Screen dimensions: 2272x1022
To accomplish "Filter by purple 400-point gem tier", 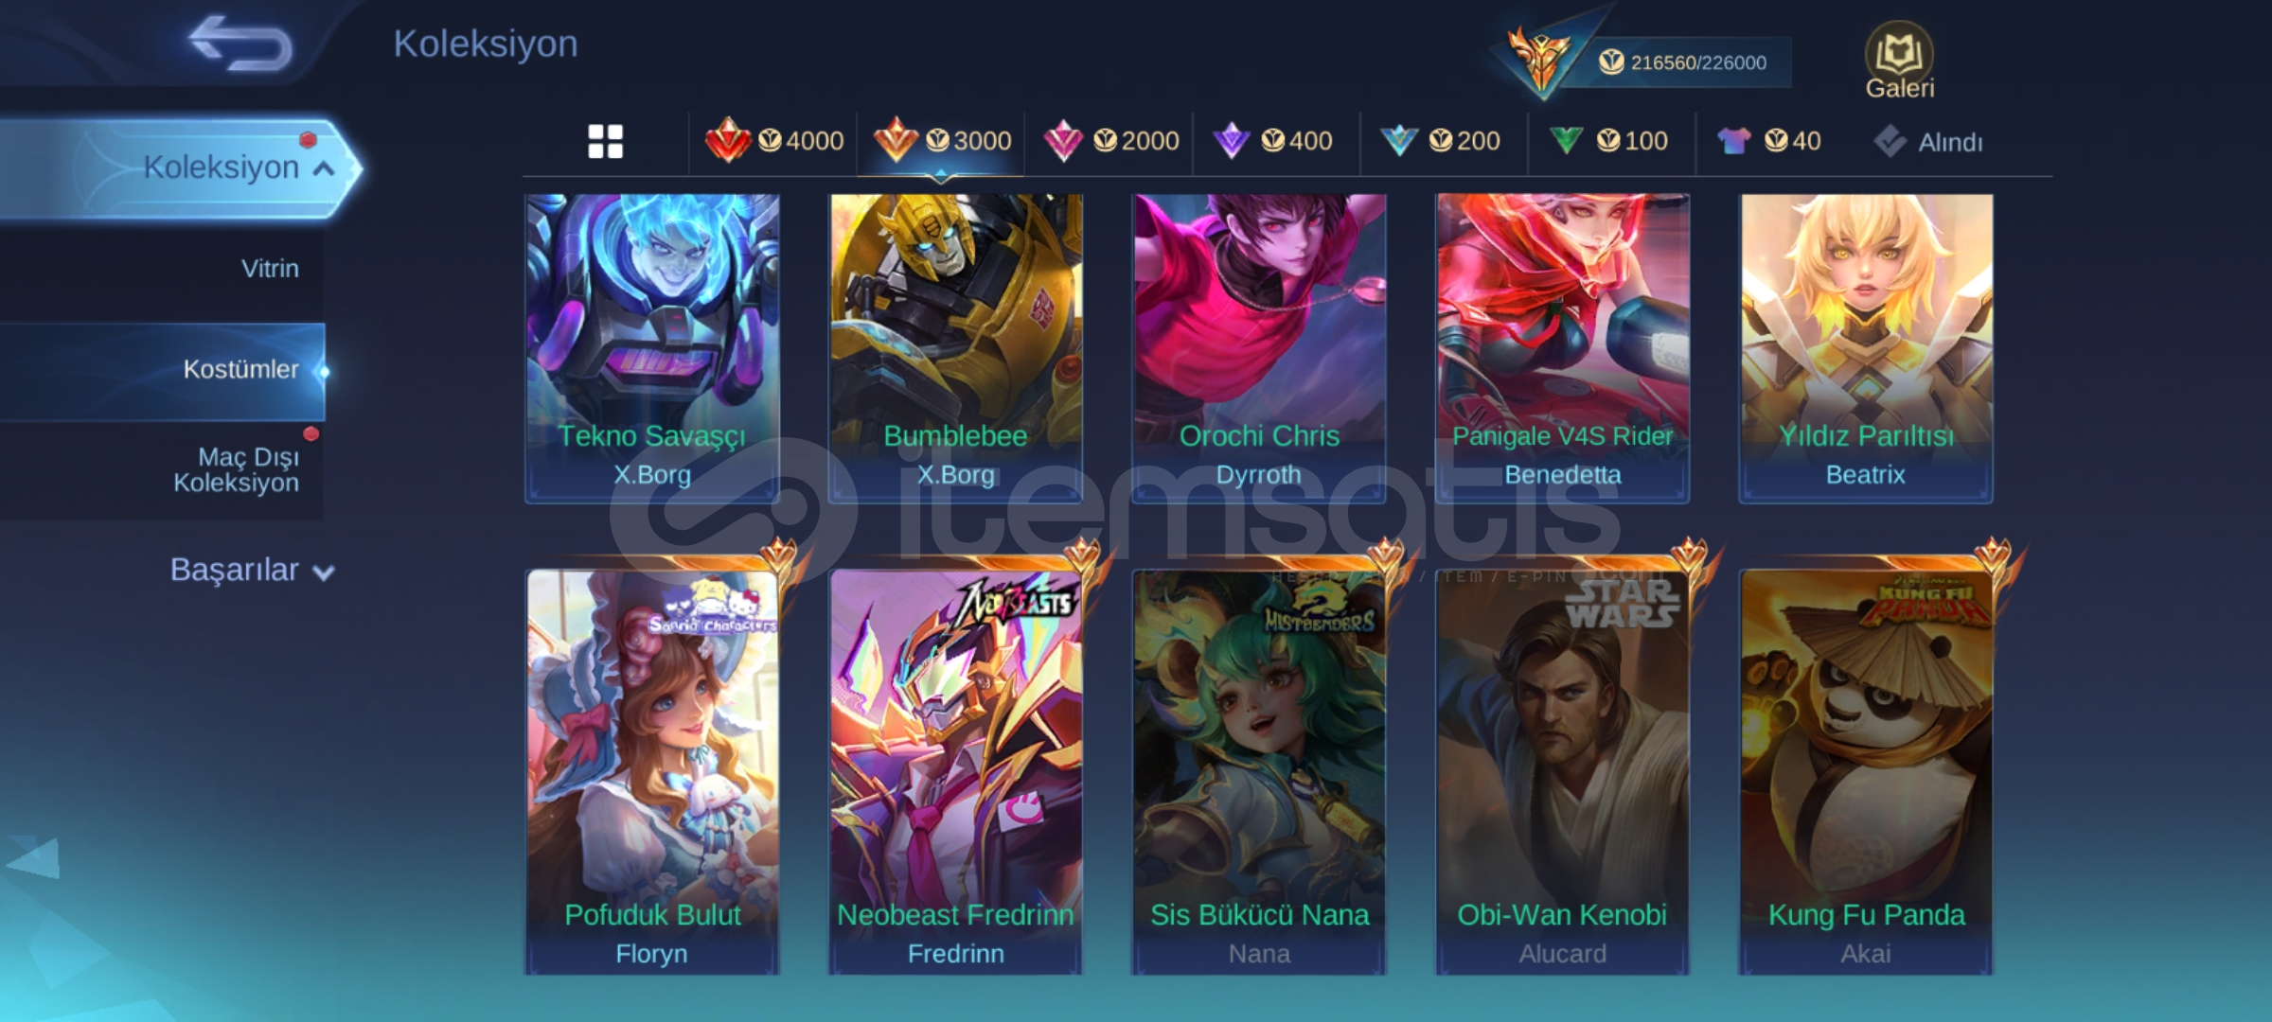I will coord(1273,141).
